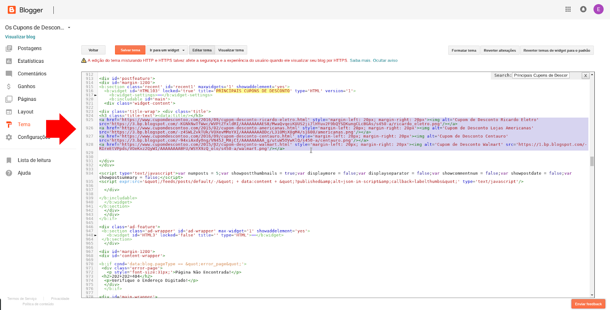610x310 pixels.
Task: Open Lista de leitura
Action: click(x=34, y=160)
